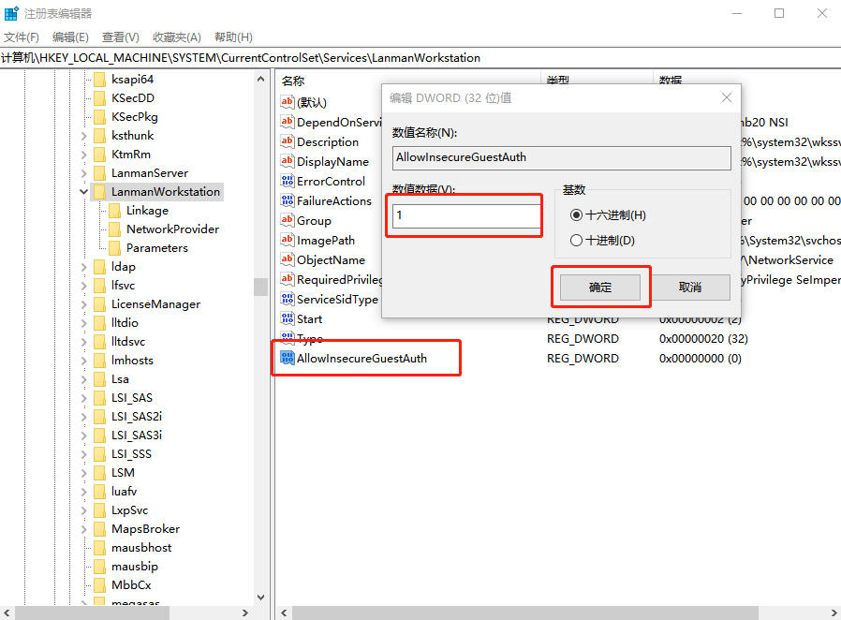Click the RequiredPrivileges value icon

288,279
